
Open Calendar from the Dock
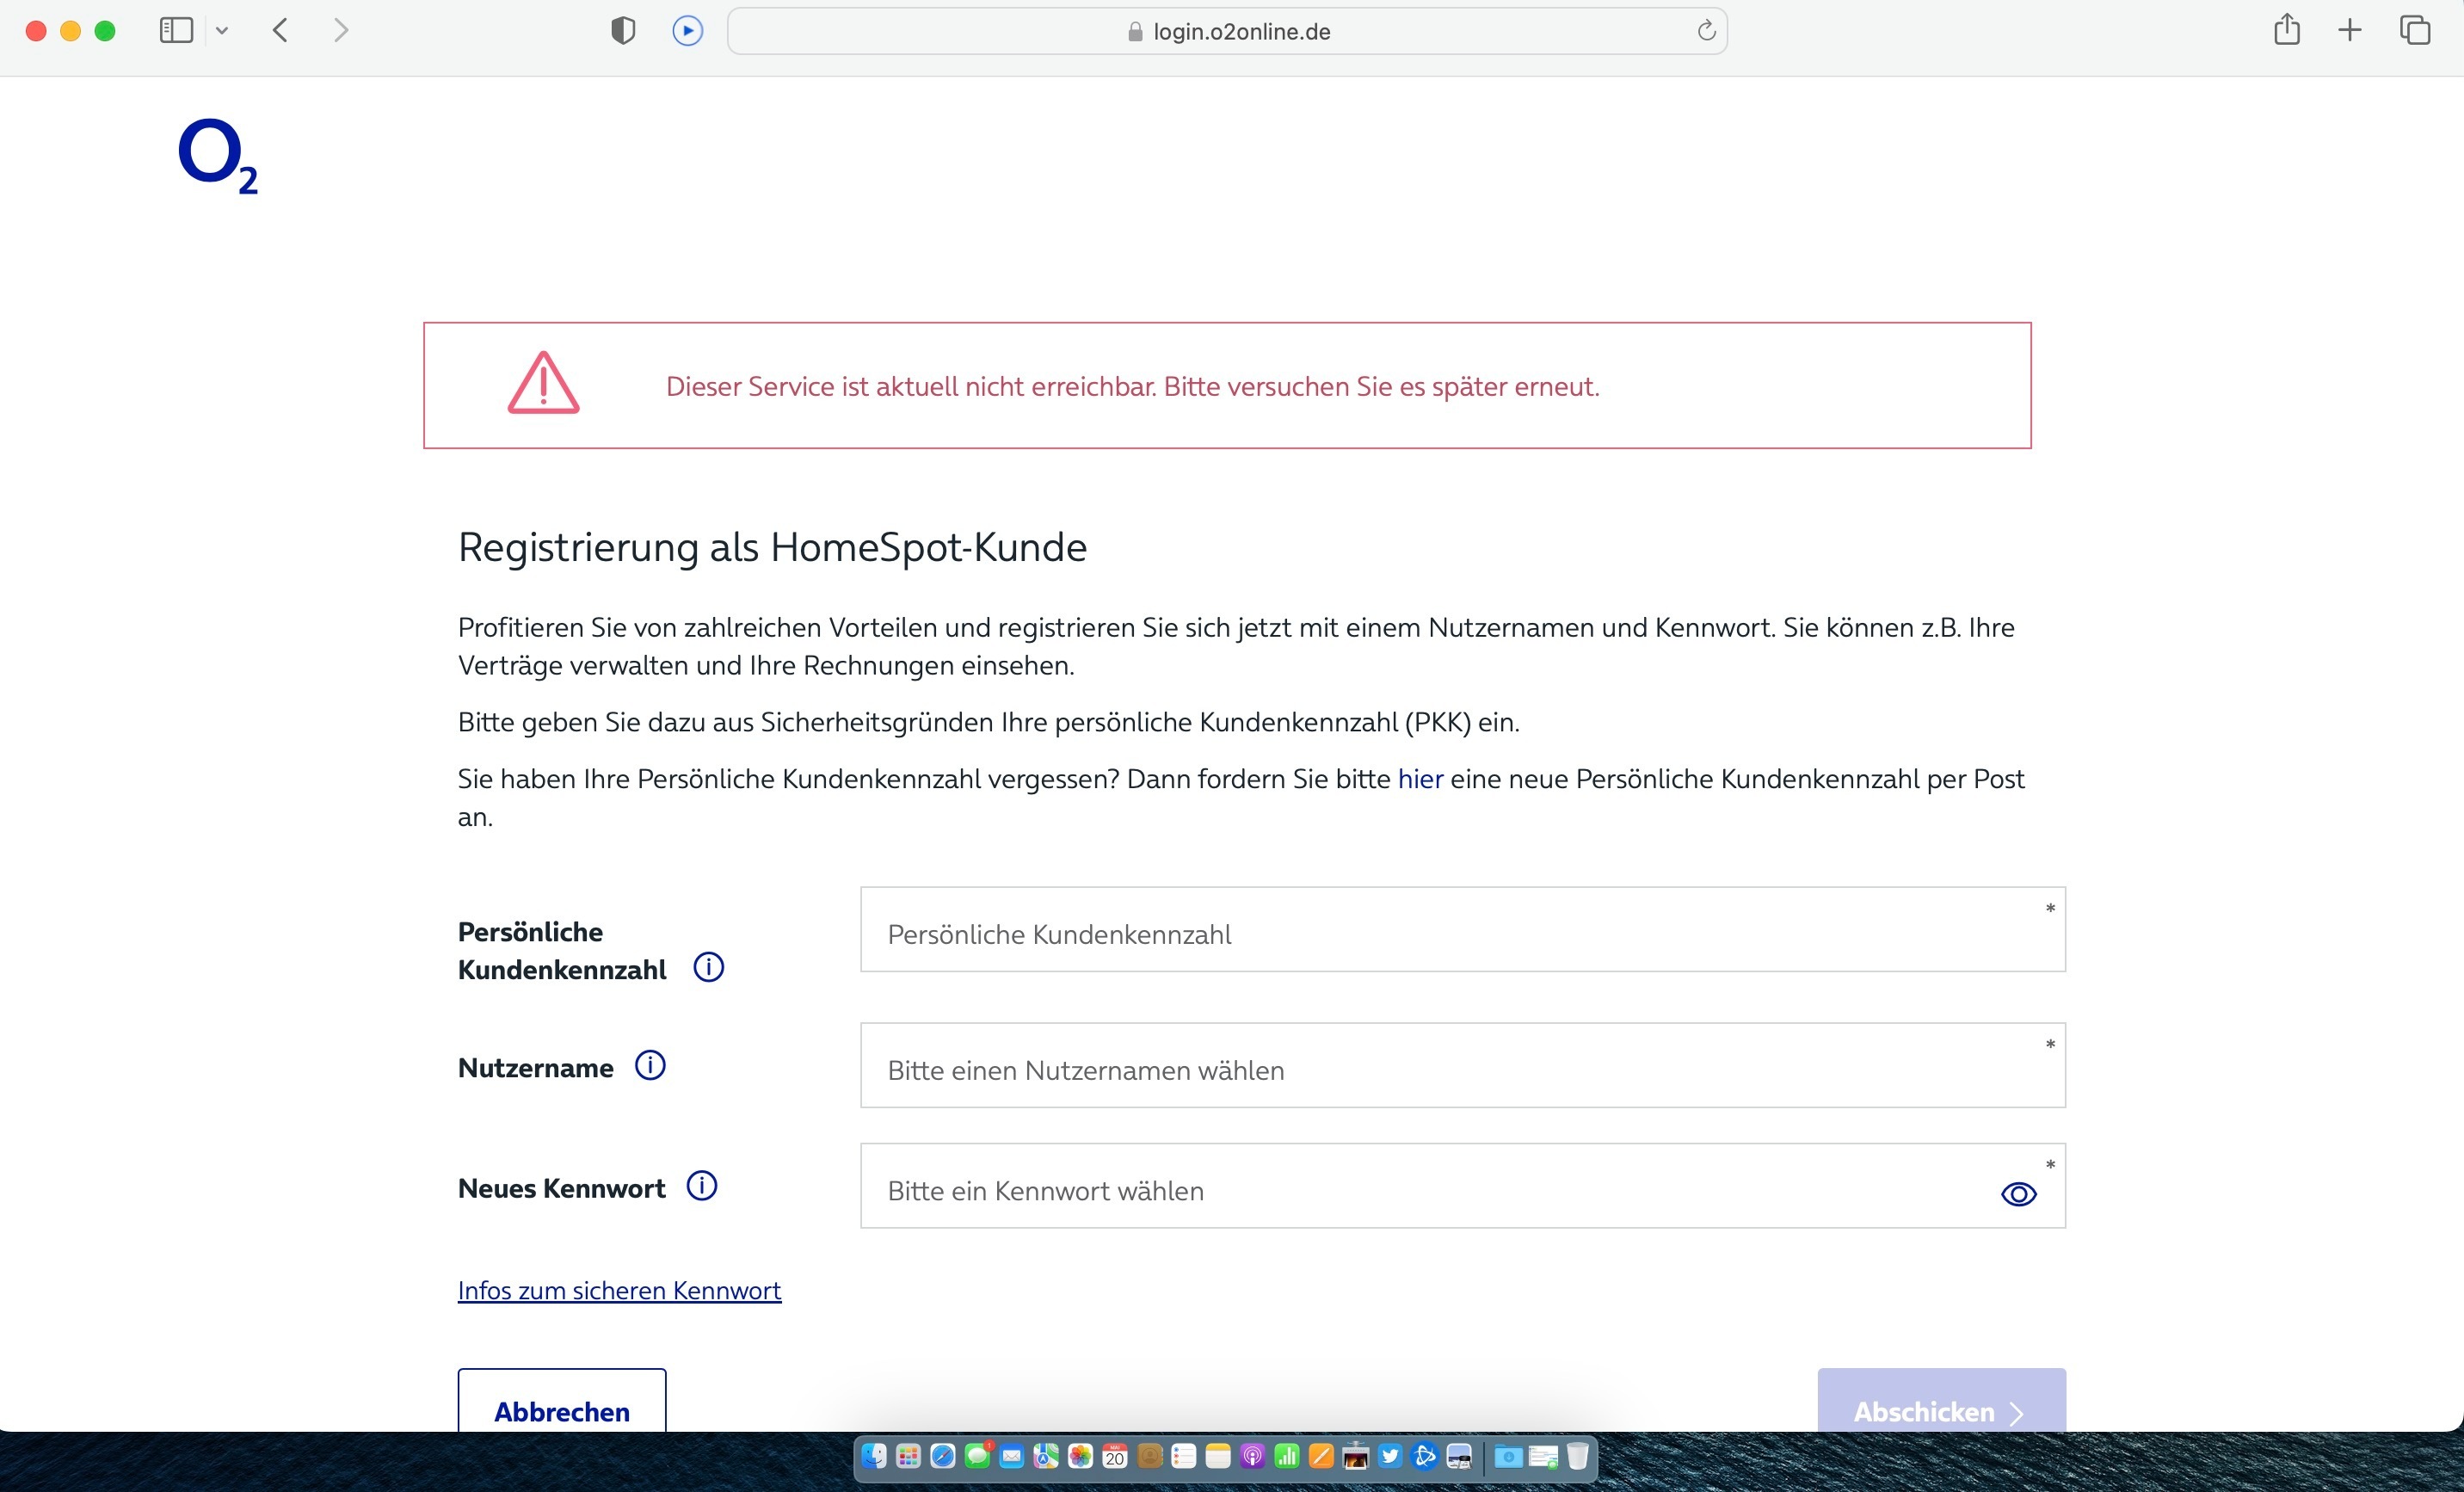point(1115,1456)
